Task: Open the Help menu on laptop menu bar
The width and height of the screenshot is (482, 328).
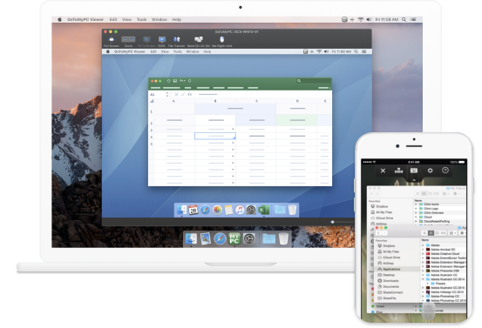Action: pos(176,19)
